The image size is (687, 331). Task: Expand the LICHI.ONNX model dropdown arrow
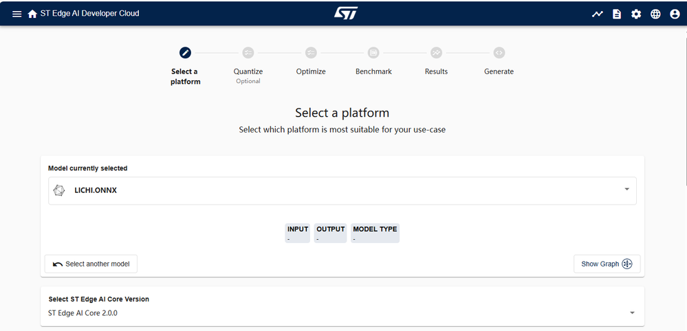coord(626,190)
